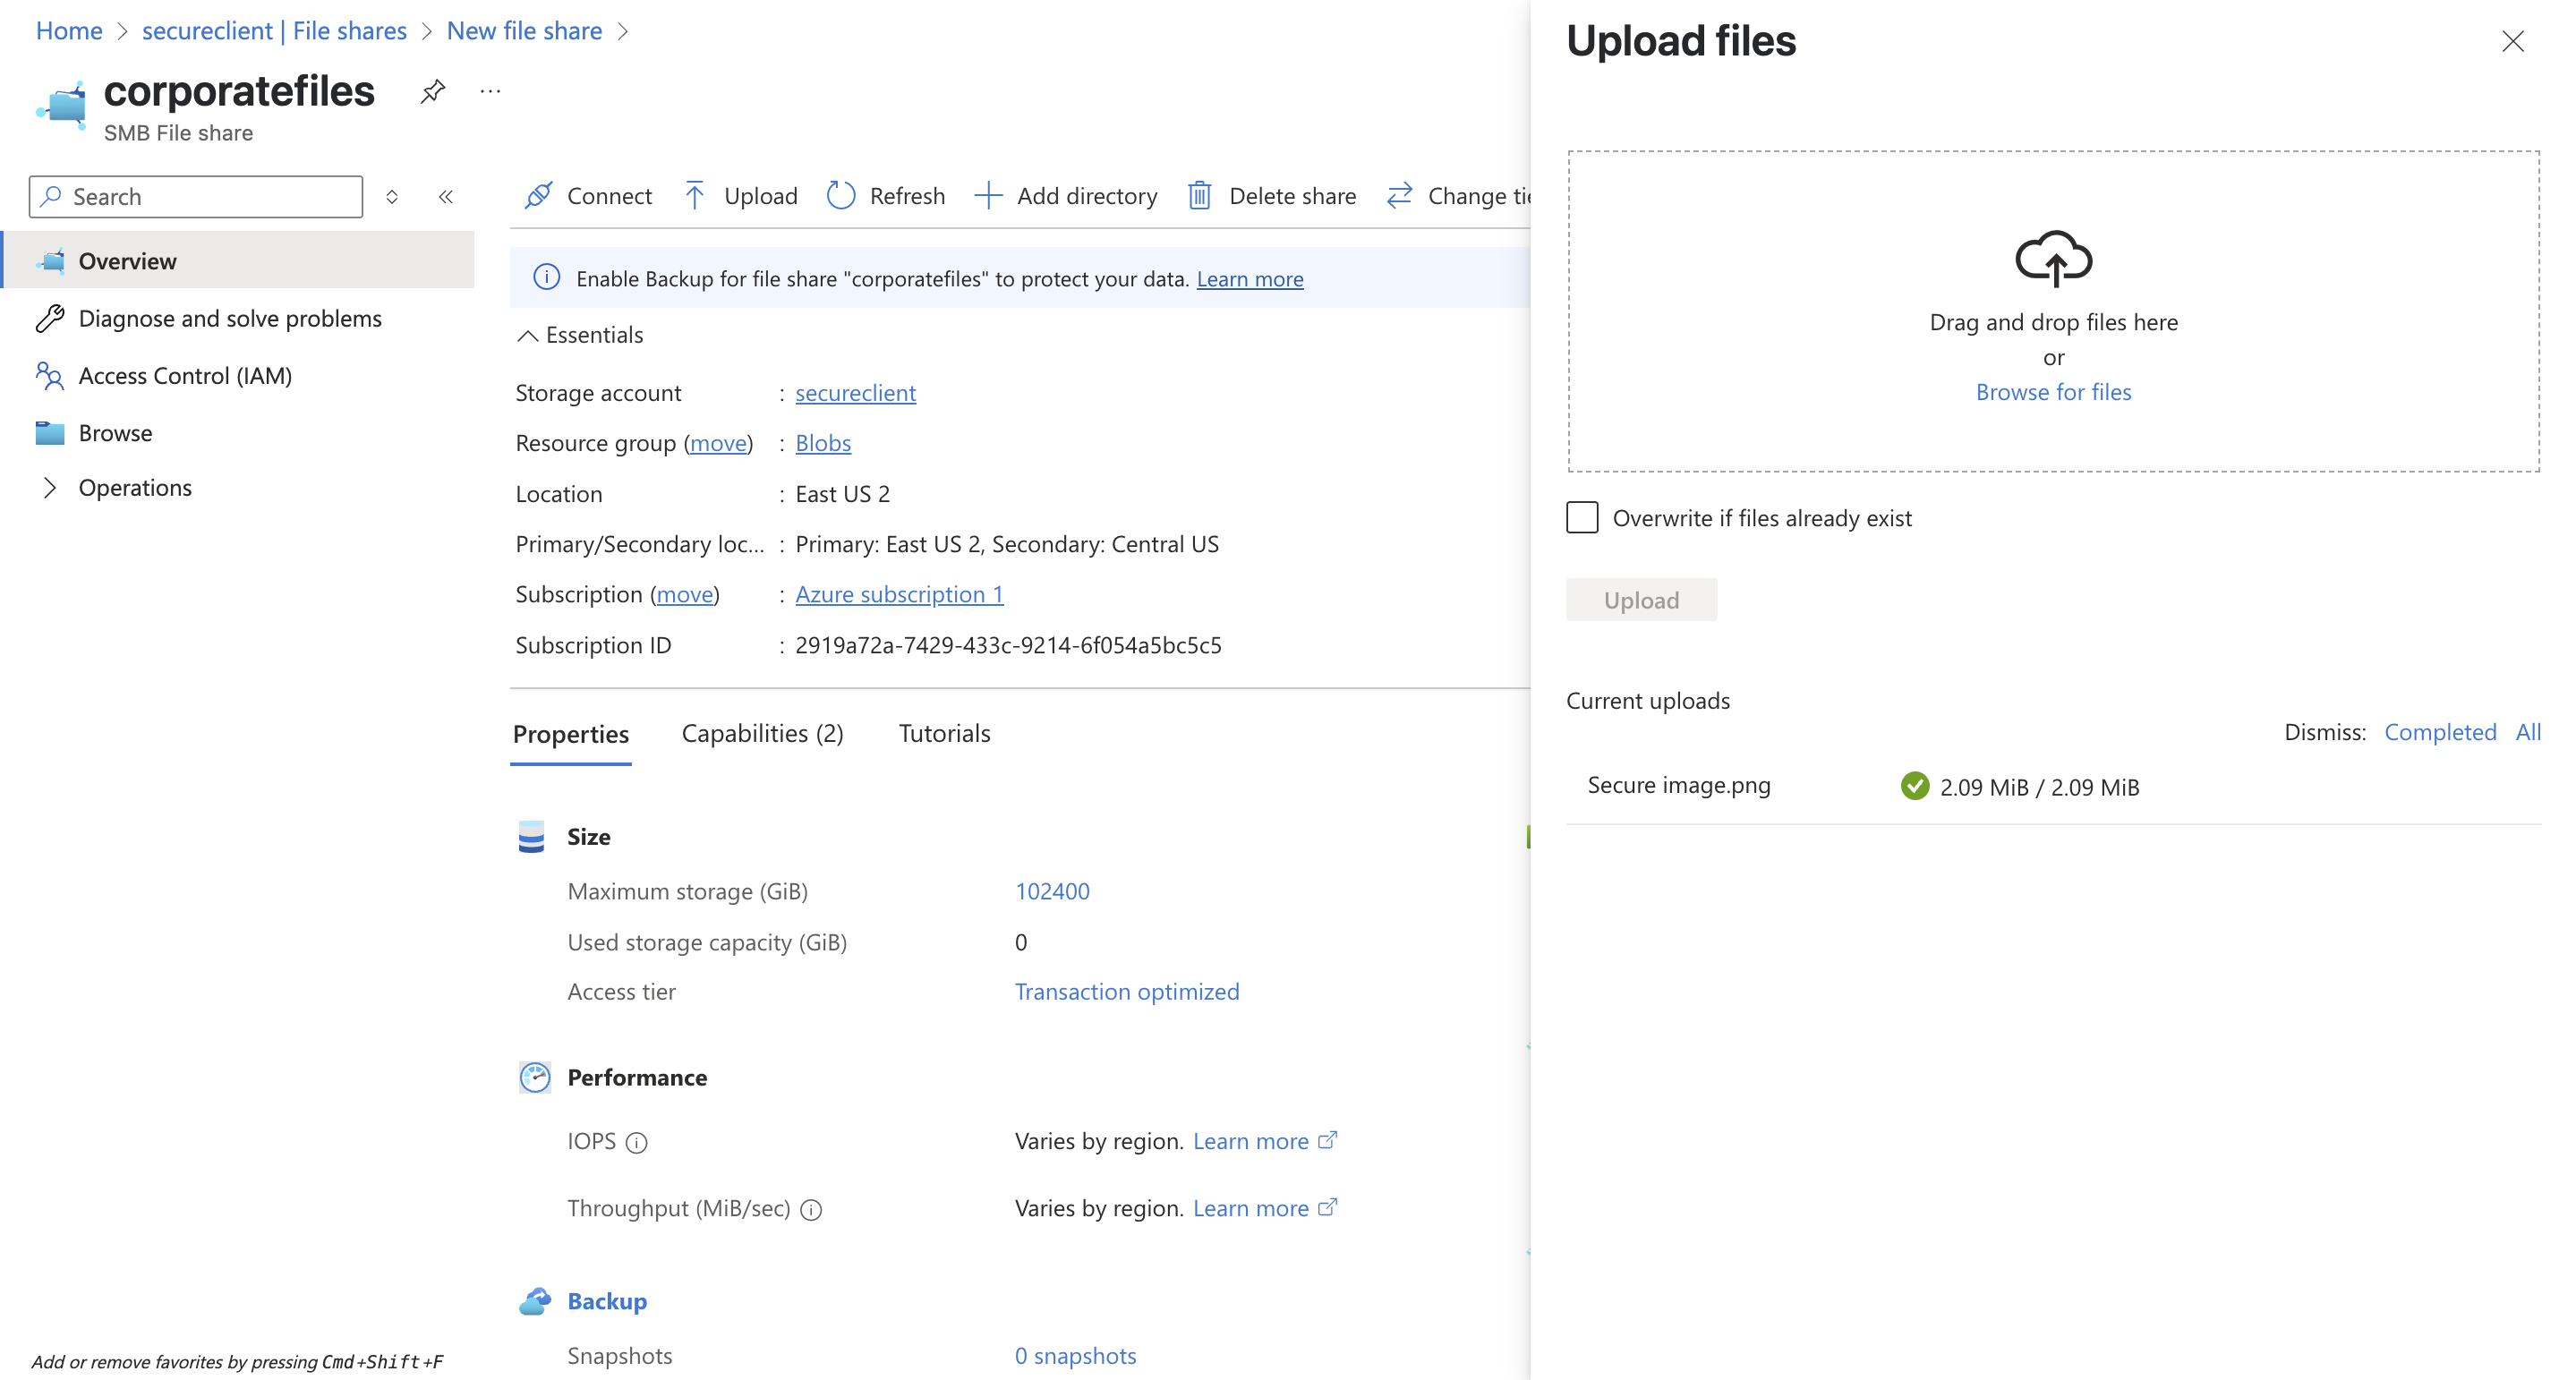
Task: Click the Connect plug icon
Action: 539,195
